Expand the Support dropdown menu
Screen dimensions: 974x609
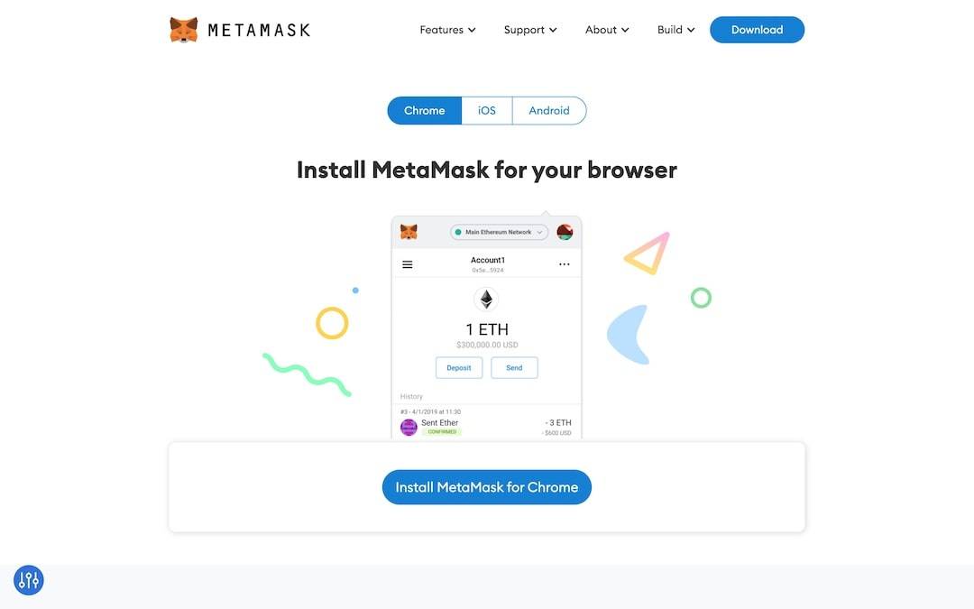click(x=530, y=30)
